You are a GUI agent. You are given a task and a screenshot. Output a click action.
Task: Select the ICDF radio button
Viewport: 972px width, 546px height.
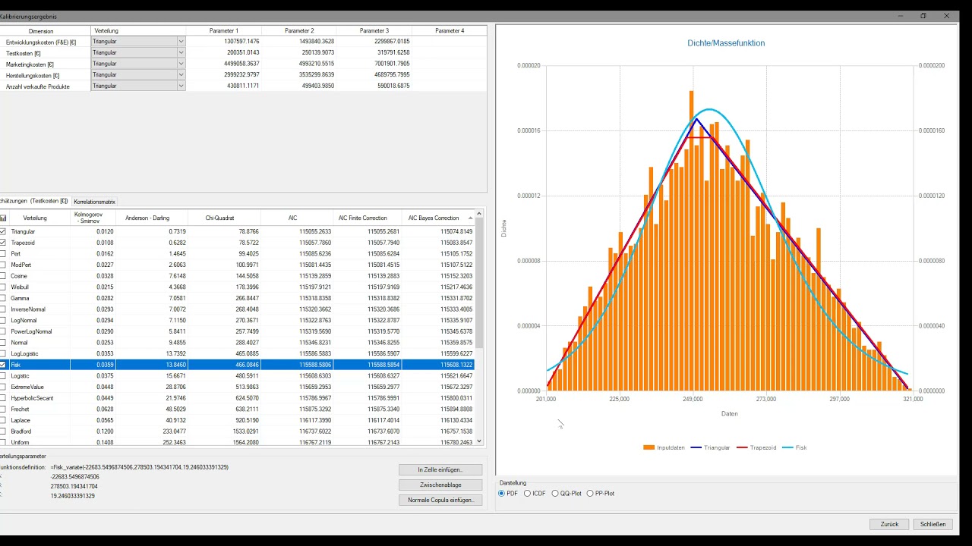tap(528, 494)
